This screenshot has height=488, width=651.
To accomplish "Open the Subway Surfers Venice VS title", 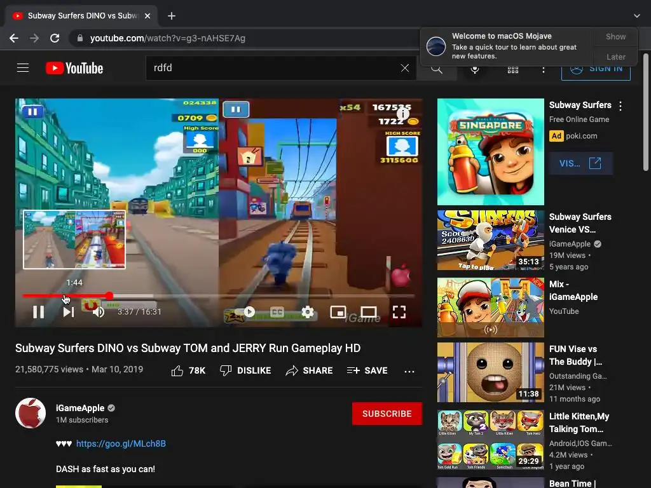I will [x=580, y=223].
